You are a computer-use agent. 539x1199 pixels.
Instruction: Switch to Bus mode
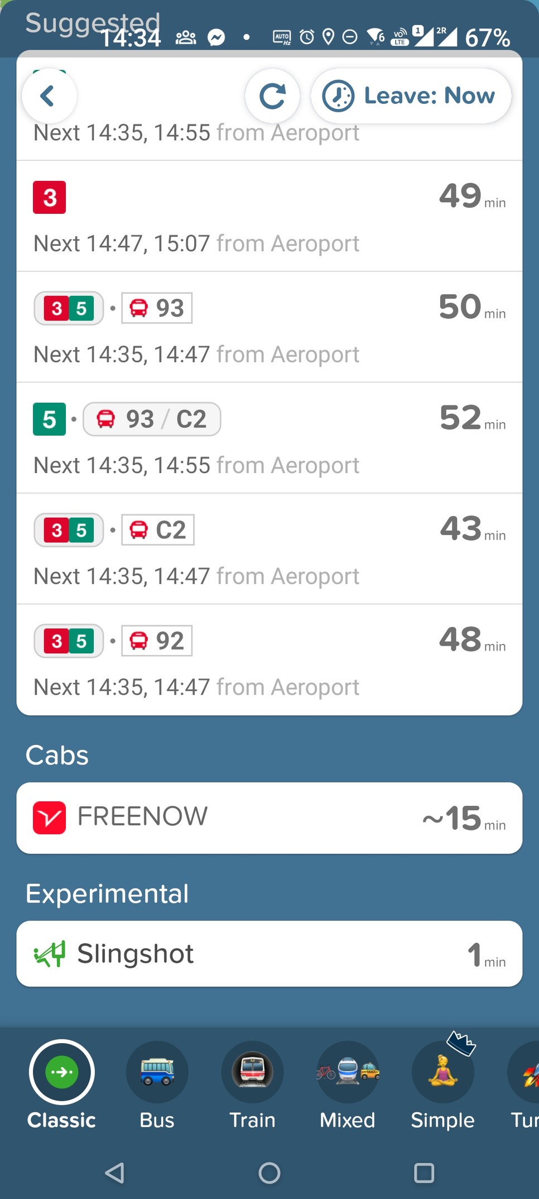157,1072
